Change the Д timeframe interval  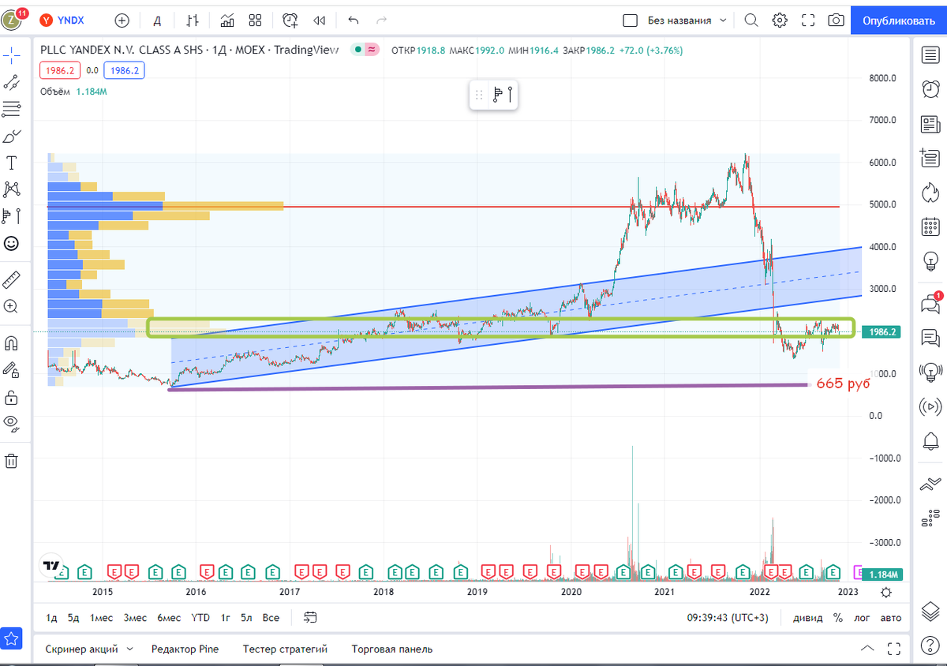click(157, 20)
